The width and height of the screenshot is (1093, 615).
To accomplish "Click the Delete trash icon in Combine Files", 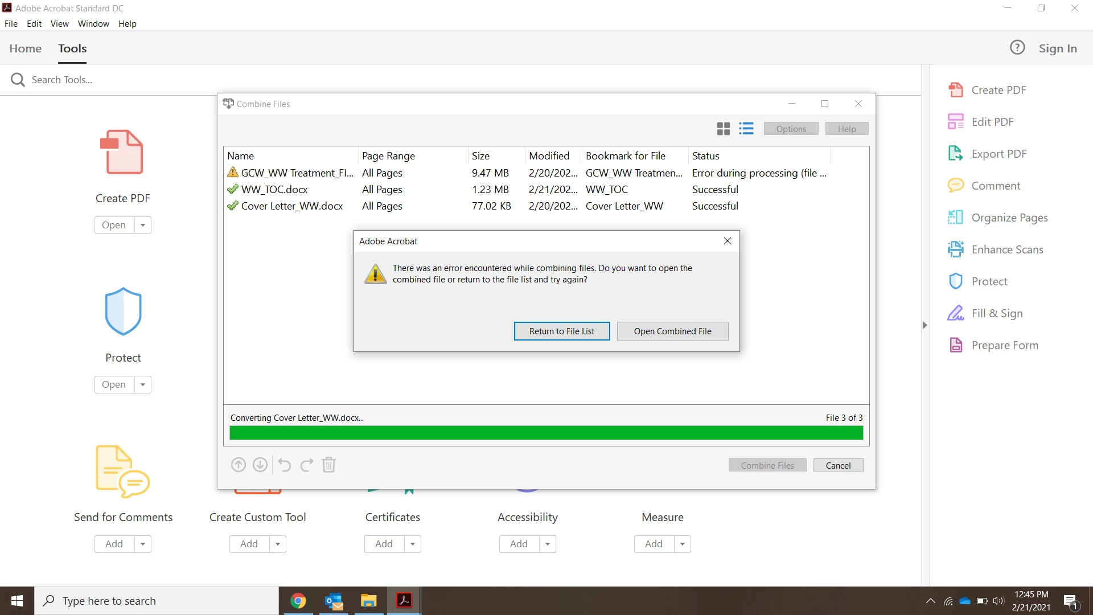I will 328,465.
